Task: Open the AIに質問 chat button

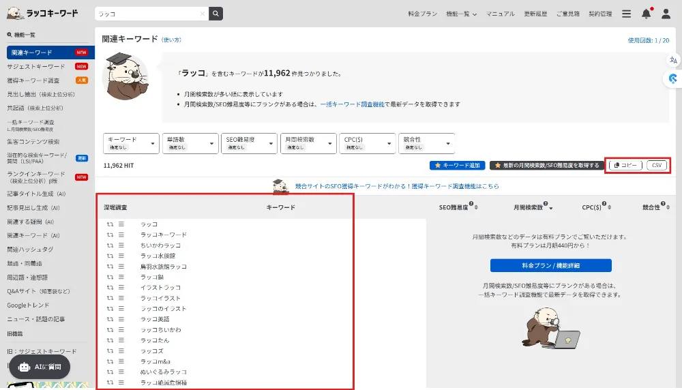Action: pos(40,367)
